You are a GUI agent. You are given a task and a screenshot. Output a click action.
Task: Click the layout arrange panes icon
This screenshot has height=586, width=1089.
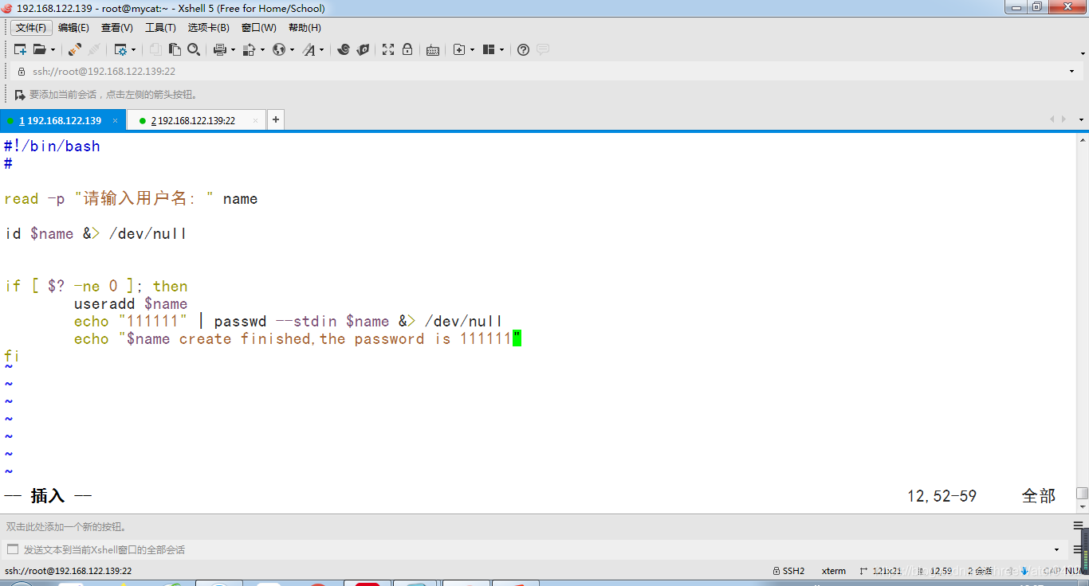[489, 49]
